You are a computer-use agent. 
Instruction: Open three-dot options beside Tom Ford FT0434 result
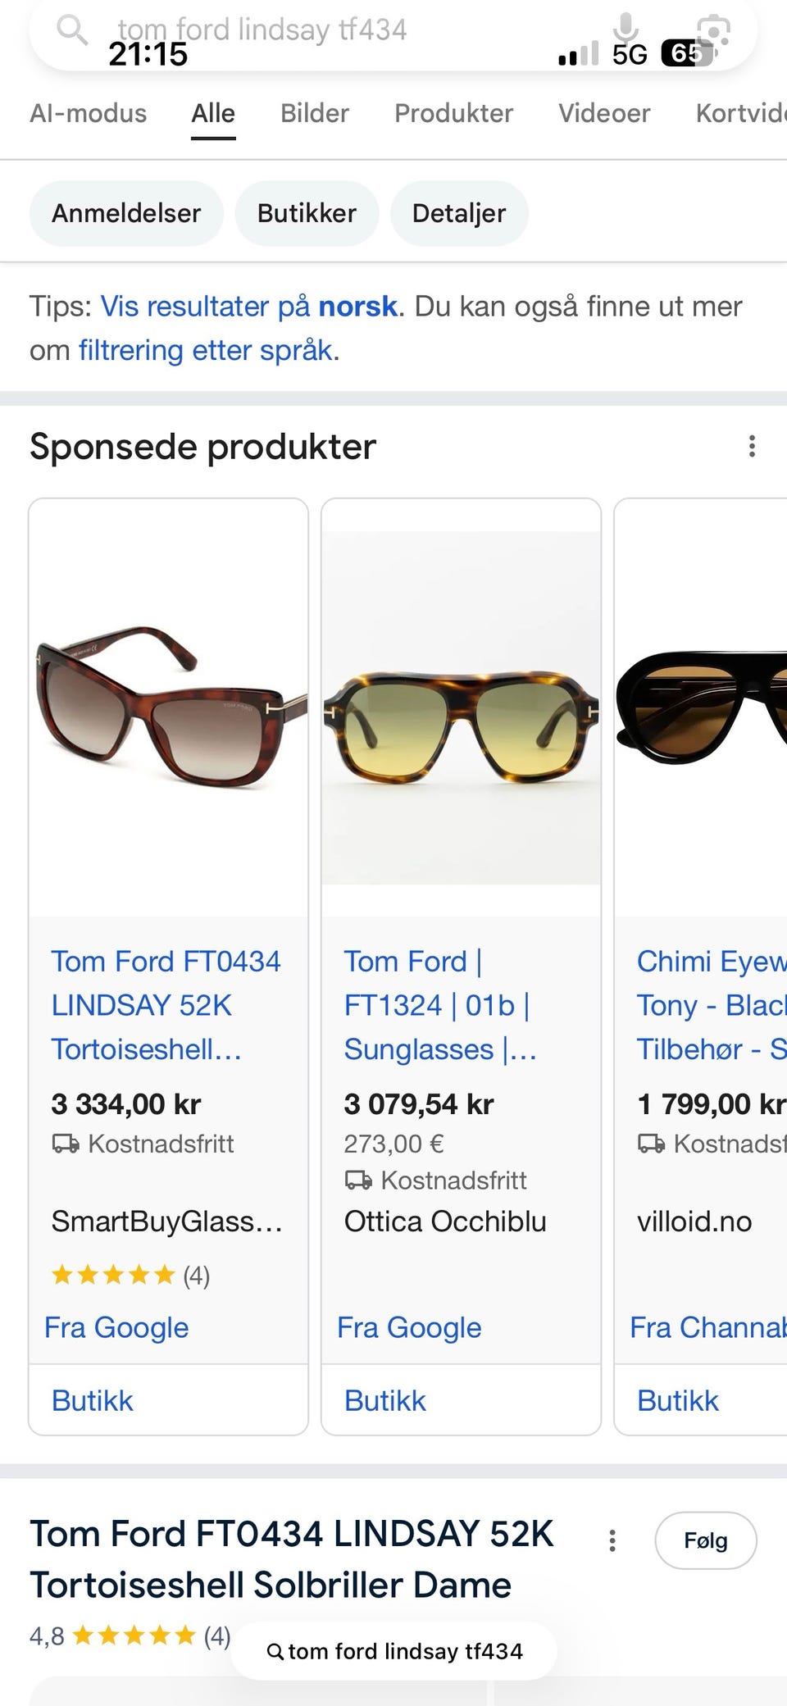coord(612,1540)
